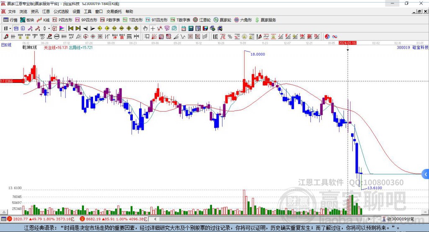
Task: Jump to first bar icon
Action: 70,28
